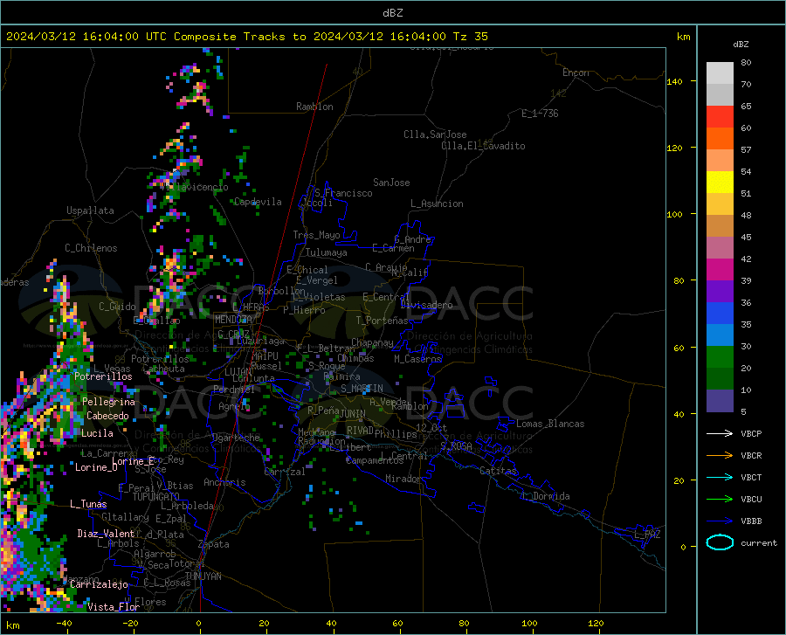Click the 'L_PAZ' label at far right
This screenshot has height=635, width=786.
[x=647, y=535]
